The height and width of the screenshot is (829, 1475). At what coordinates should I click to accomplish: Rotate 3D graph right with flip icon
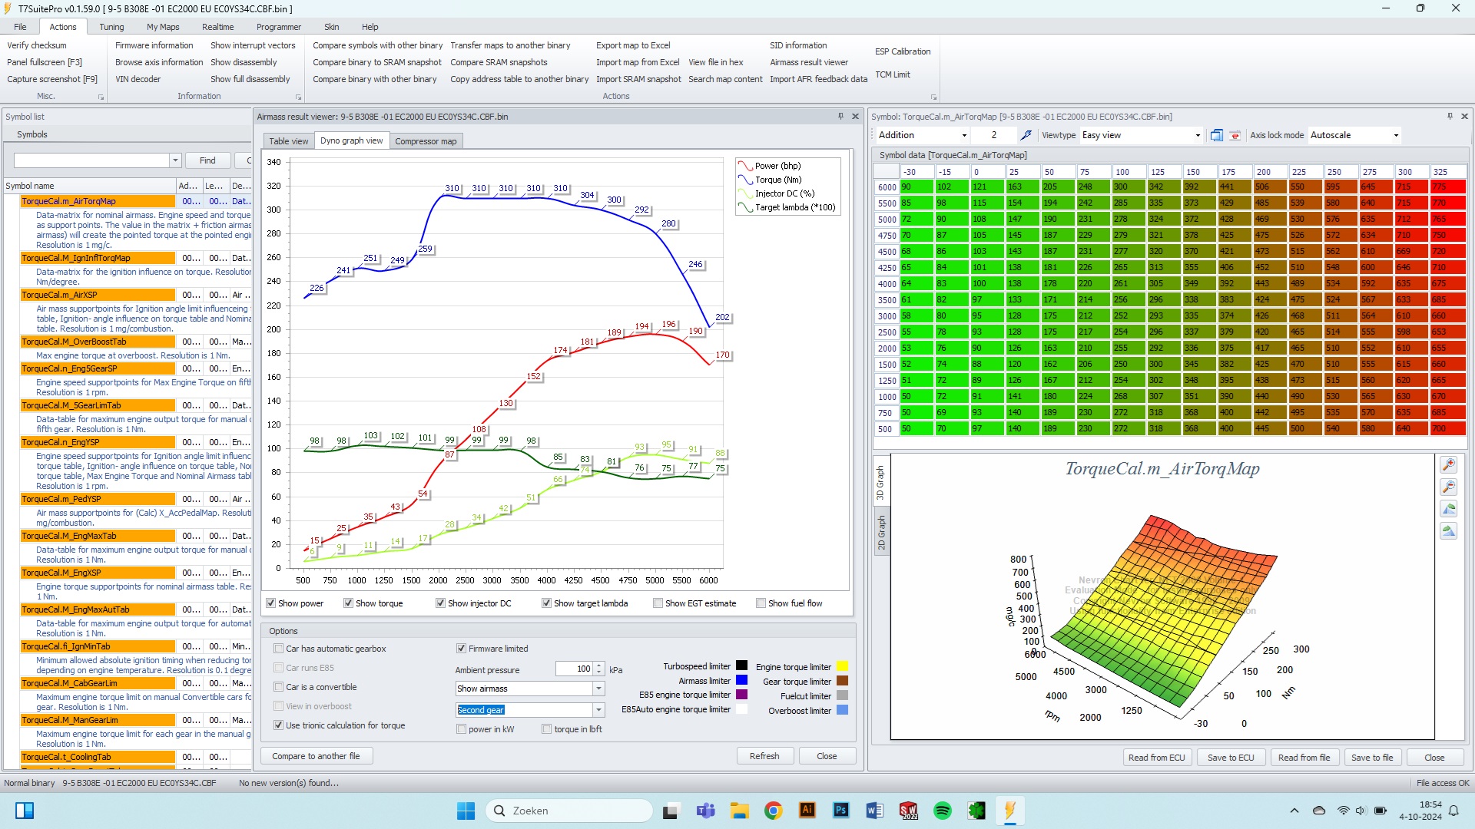point(1448,531)
